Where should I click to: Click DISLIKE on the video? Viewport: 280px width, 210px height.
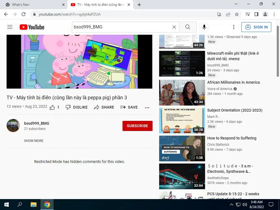pyautogui.click(x=77, y=107)
